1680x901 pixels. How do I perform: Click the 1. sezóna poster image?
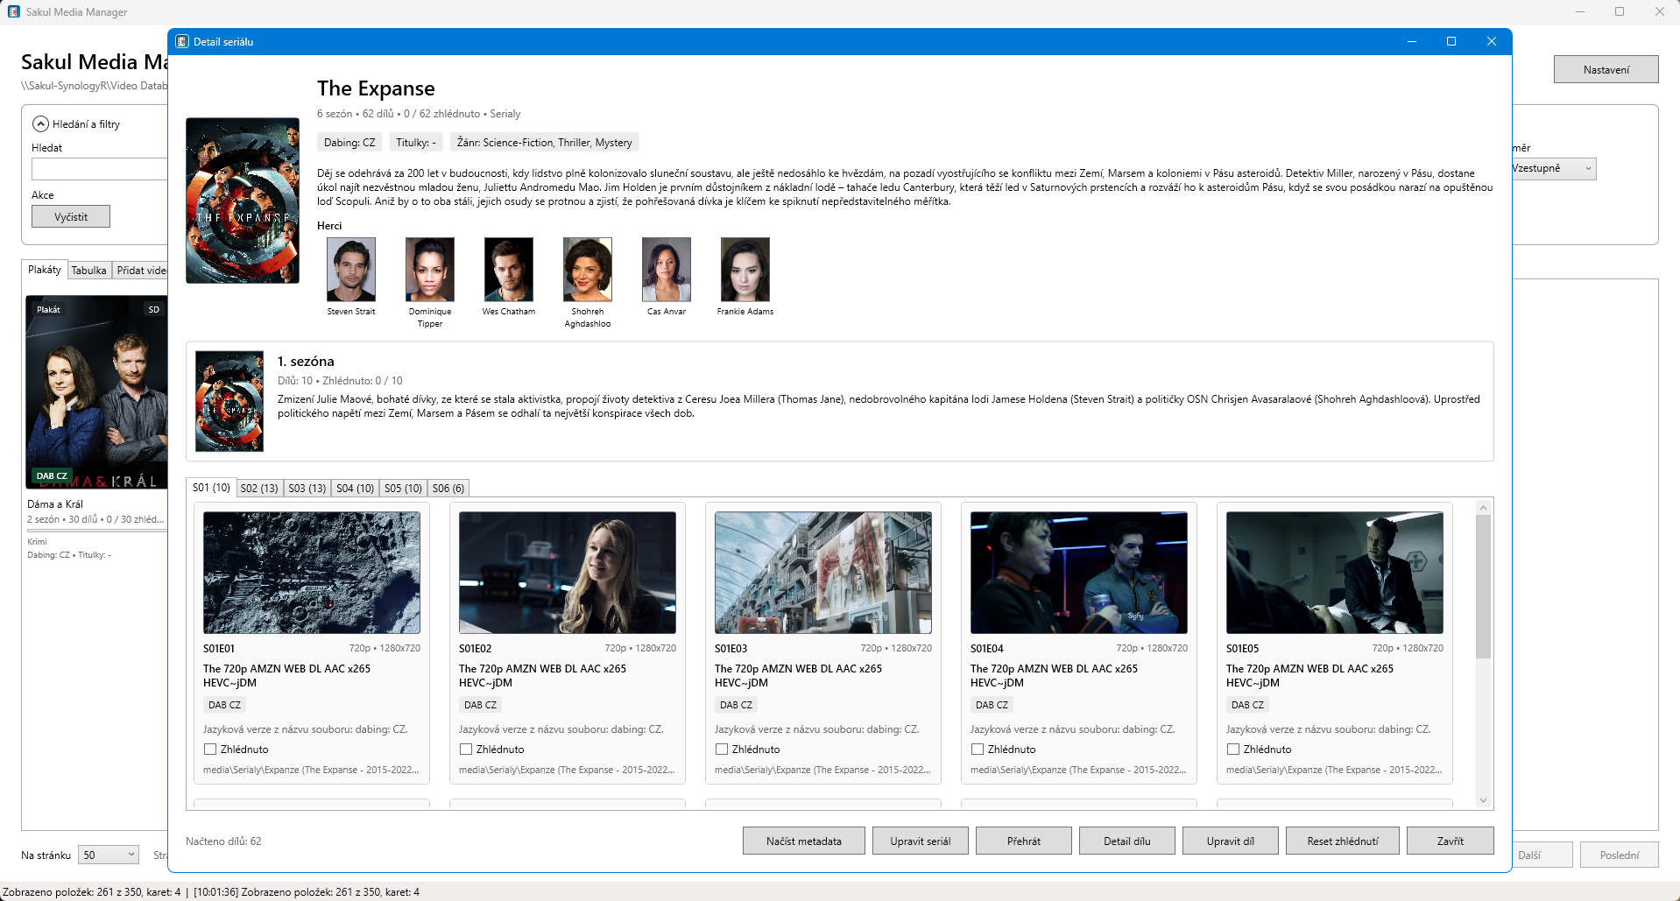coord(229,401)
